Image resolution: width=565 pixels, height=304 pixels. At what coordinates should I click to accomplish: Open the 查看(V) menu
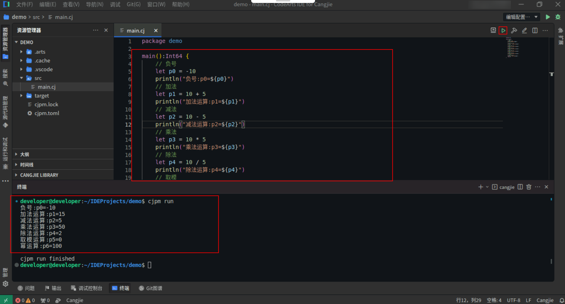click(x=71, y=4)
